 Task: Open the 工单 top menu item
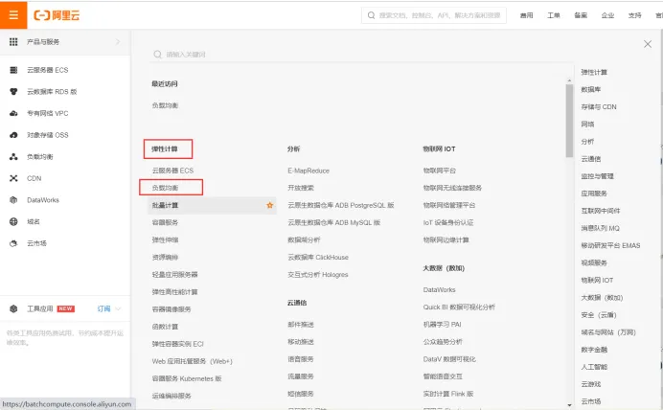[x=554, y=15]
